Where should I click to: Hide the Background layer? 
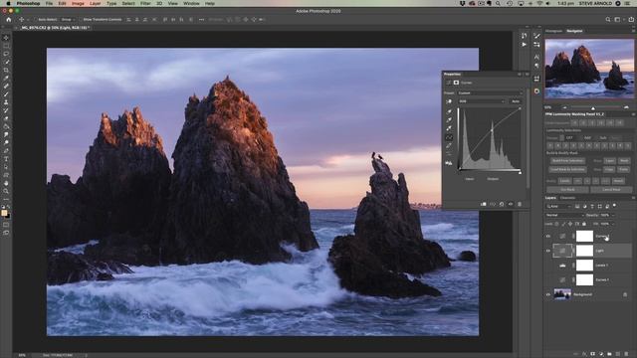point(548,294)
